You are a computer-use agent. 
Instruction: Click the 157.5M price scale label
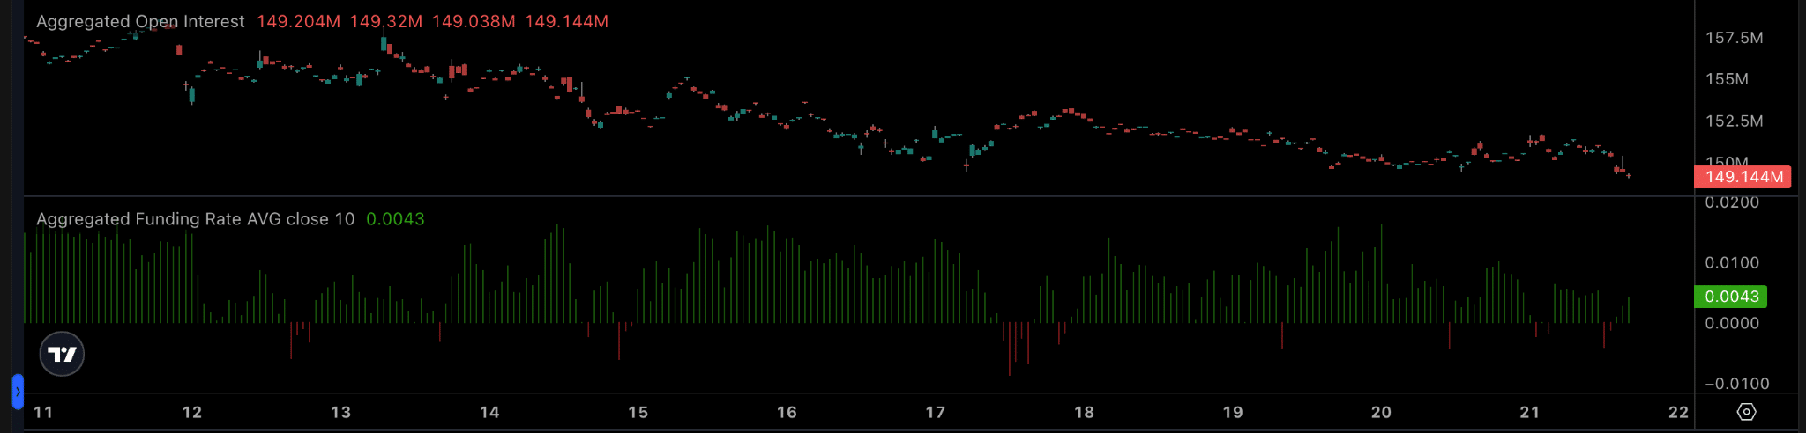1735,38
